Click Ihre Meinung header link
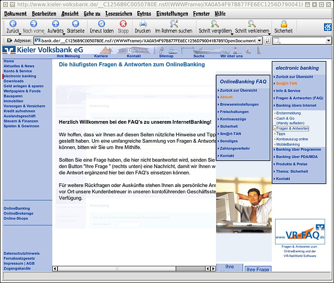The image size is (334, 283). pyautogui.click(x=68, y=56)
